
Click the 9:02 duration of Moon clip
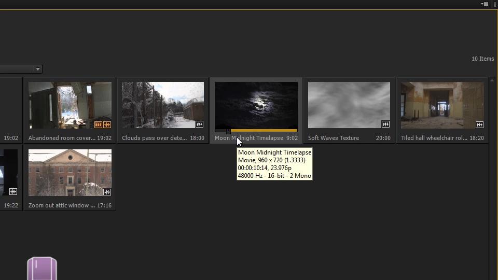click(x=292, y=138)
